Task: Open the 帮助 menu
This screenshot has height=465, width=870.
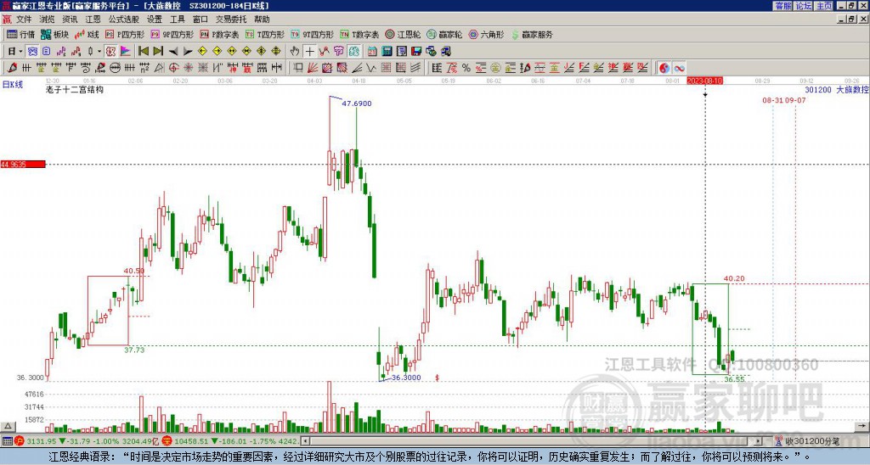Action: [x=262, y=20]
